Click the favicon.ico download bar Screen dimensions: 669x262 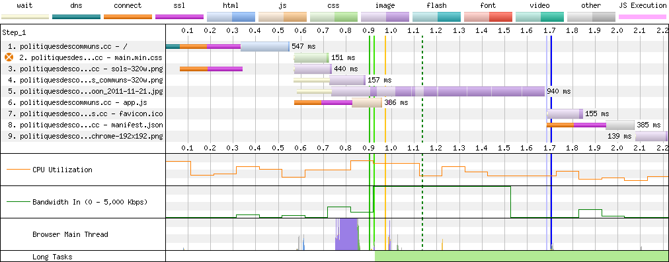tap(565, 114)
